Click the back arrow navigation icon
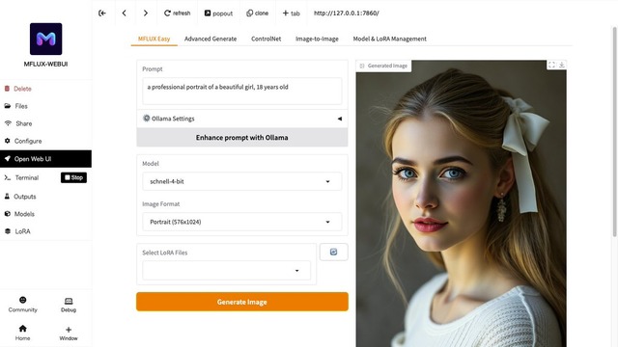Image resolution: width=618 pixels, height=347 pixels. [125, 13]
